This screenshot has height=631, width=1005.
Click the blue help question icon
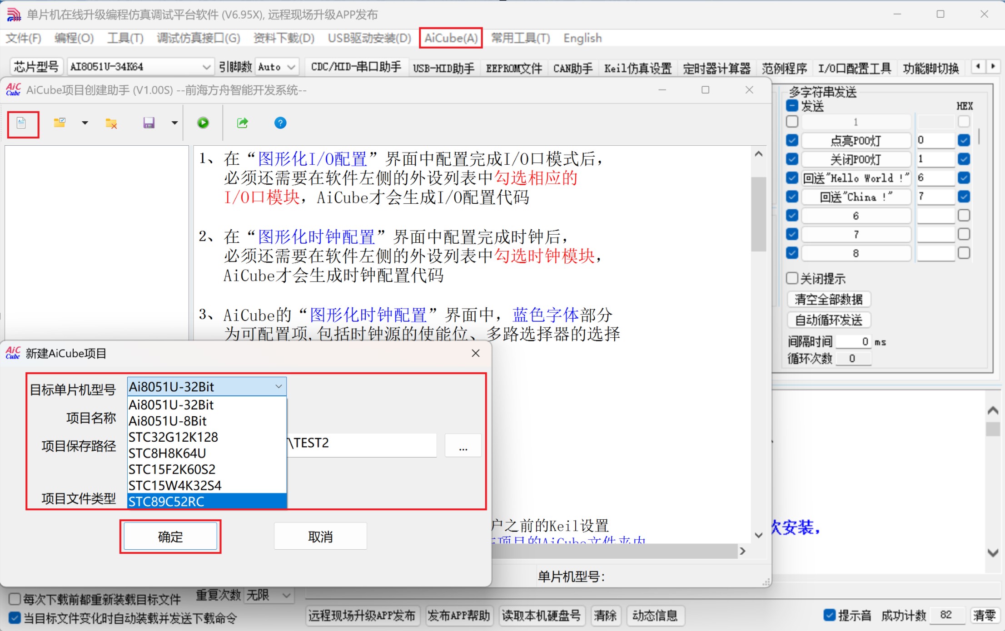click(280, 123)
